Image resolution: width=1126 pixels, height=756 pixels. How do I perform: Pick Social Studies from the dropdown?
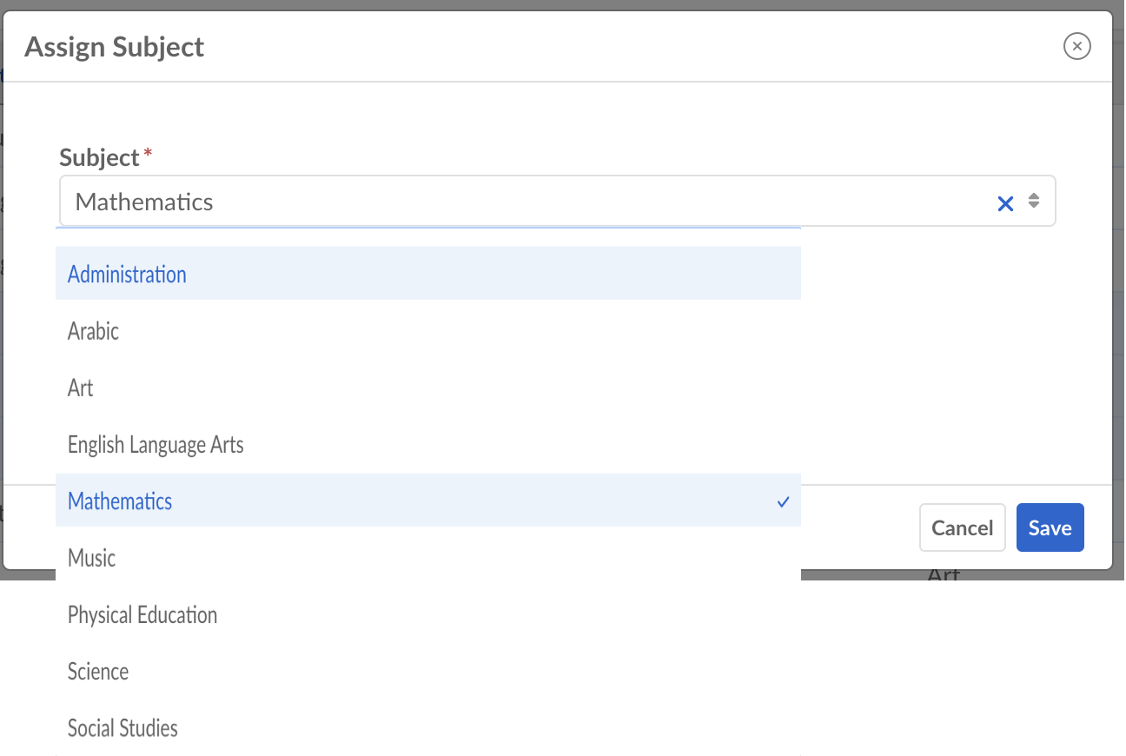tap(123, 728)
